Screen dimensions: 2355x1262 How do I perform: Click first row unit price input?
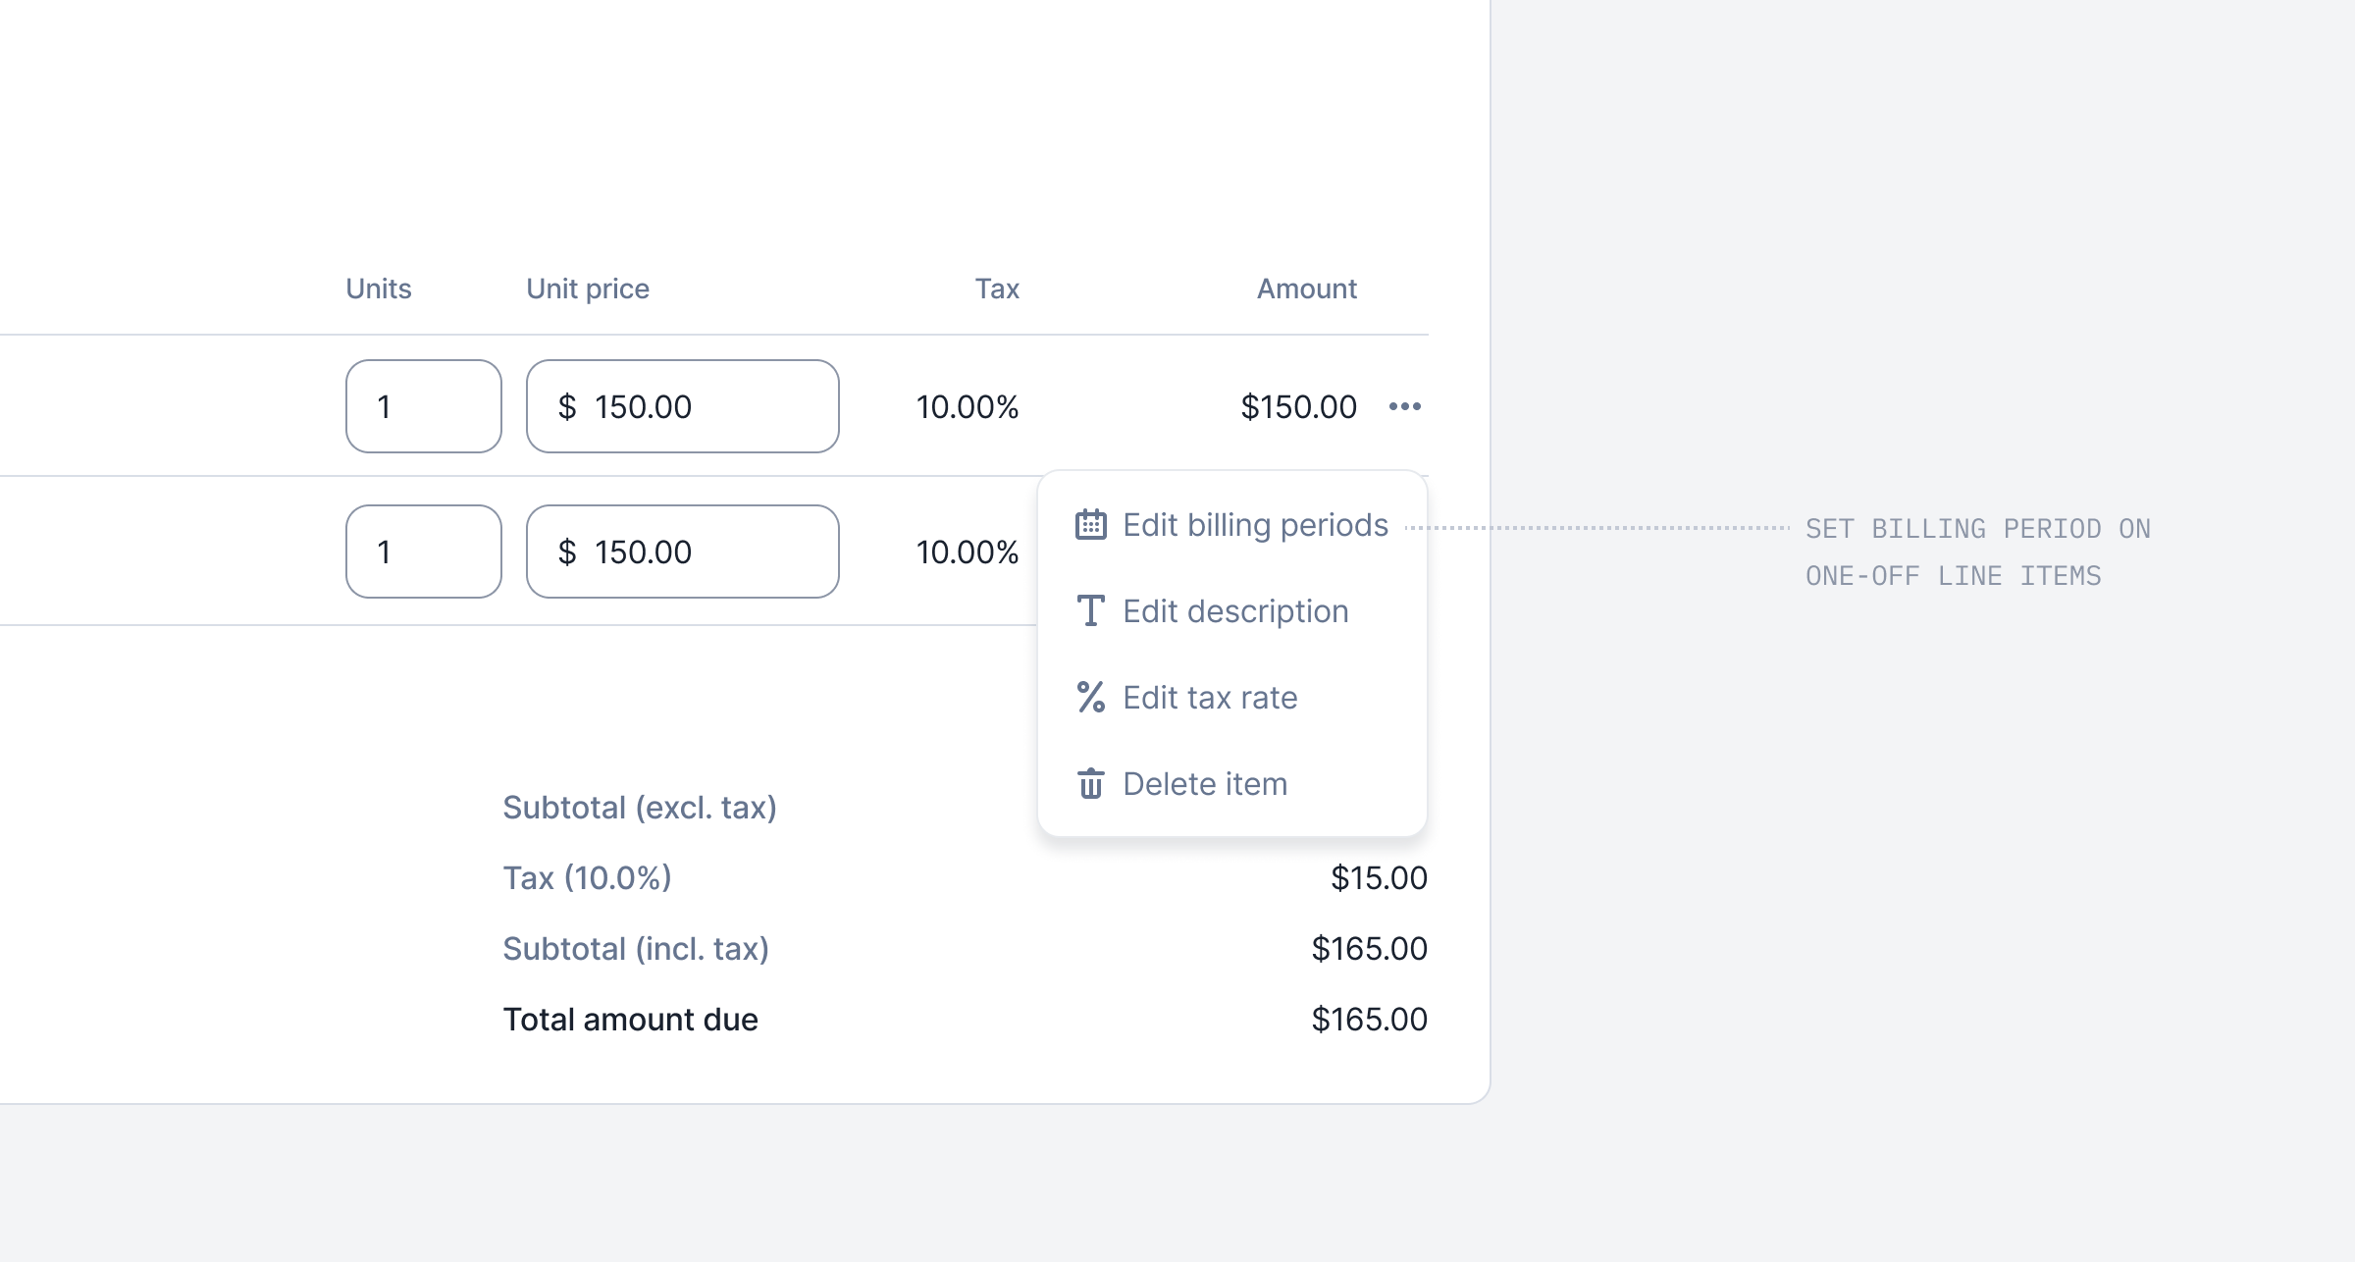[682, 406]
